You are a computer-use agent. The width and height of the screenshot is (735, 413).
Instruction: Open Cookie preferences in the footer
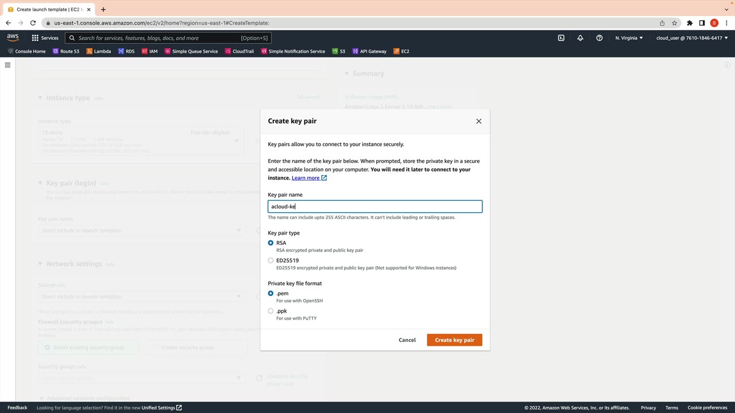pos(707,408)
